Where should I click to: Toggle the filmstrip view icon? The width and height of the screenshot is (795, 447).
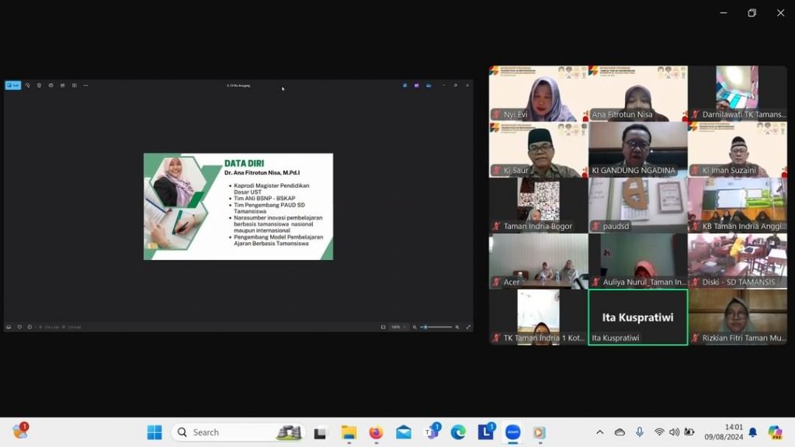(9, 327)
